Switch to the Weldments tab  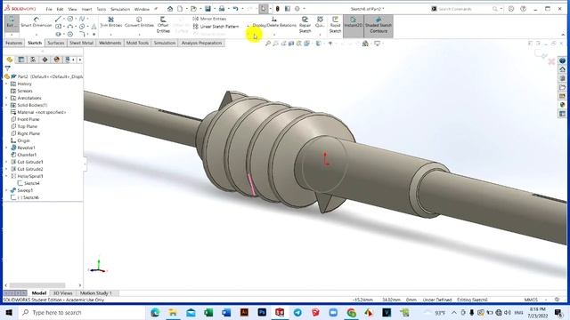point(110,43)
